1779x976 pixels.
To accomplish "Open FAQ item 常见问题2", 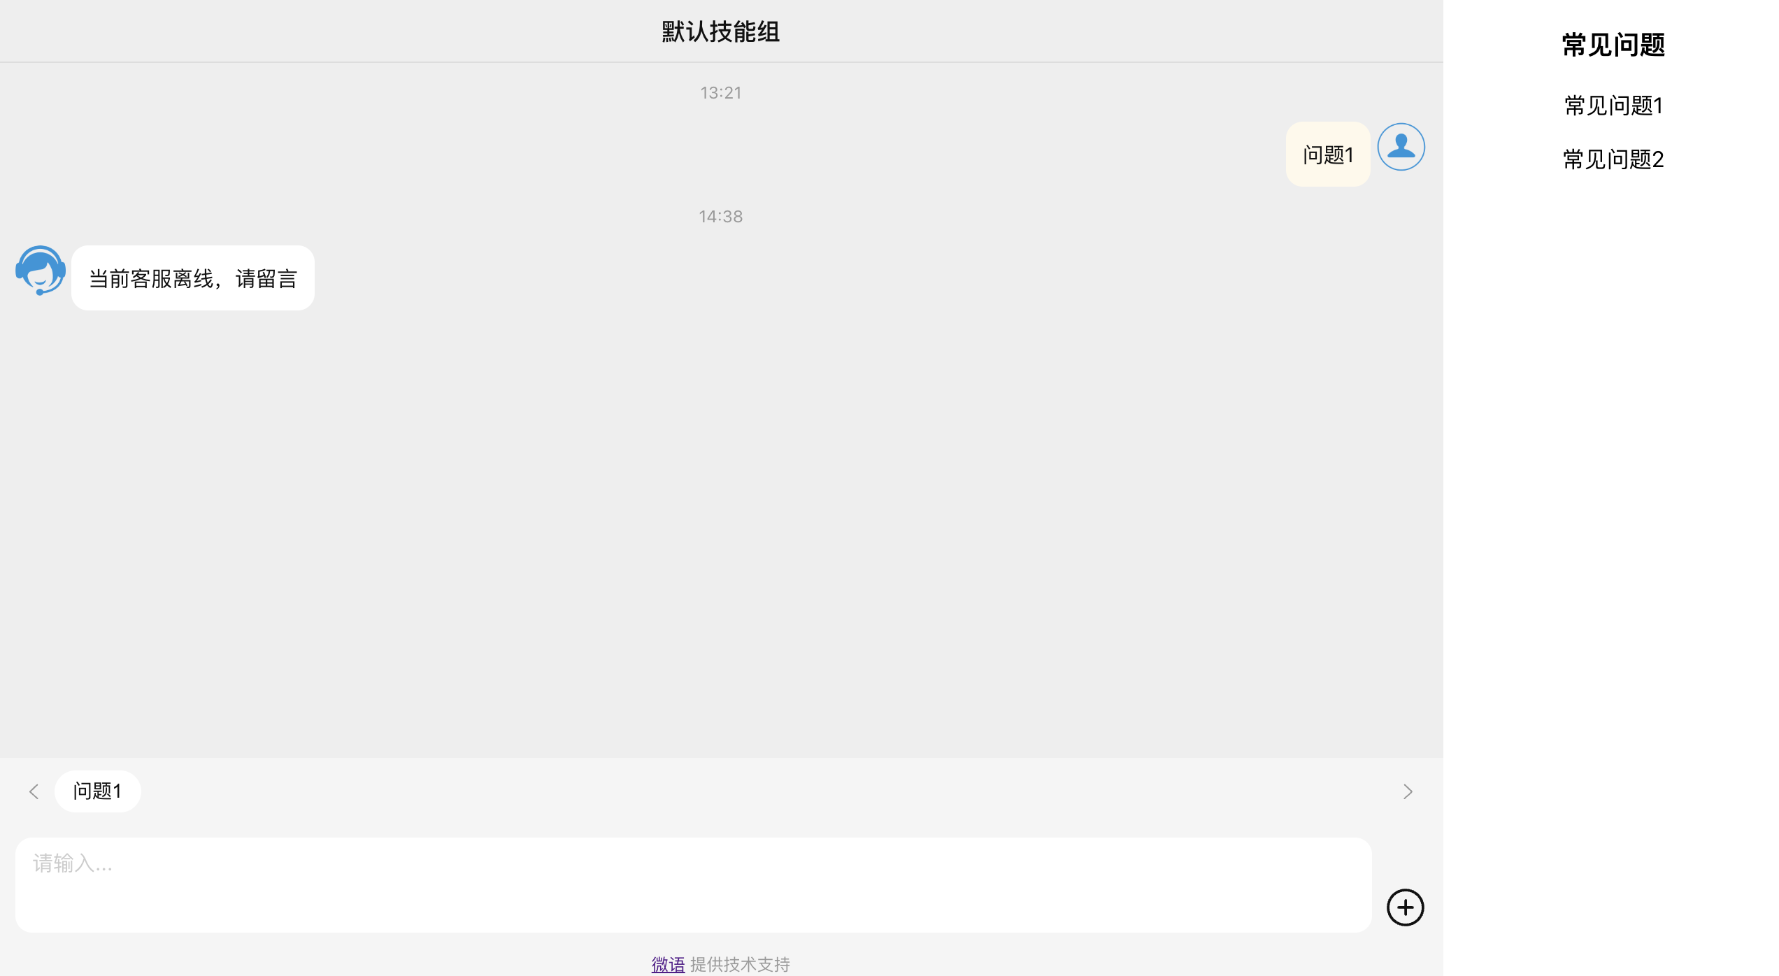I will pos(1613,159).
